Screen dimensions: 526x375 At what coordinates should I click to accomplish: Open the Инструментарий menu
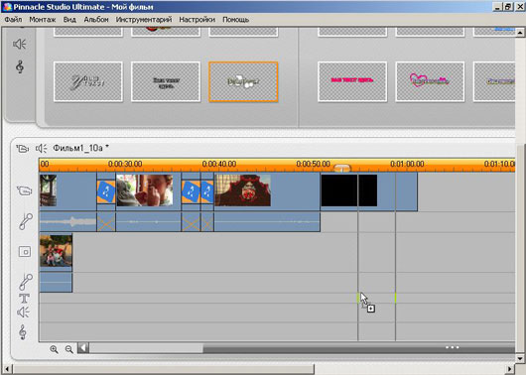(x=144, y=20)
